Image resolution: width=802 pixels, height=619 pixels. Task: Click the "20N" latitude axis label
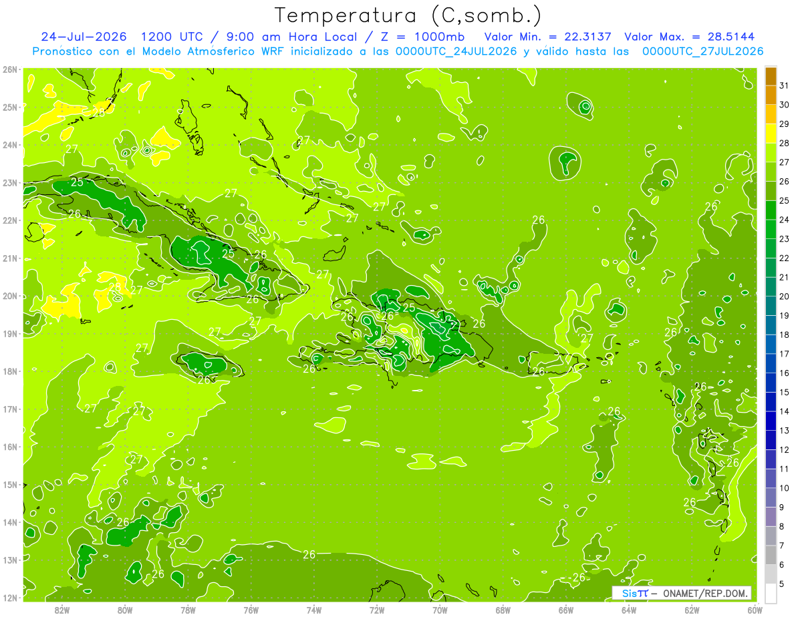pyautogui.click(x=10, y=296)
